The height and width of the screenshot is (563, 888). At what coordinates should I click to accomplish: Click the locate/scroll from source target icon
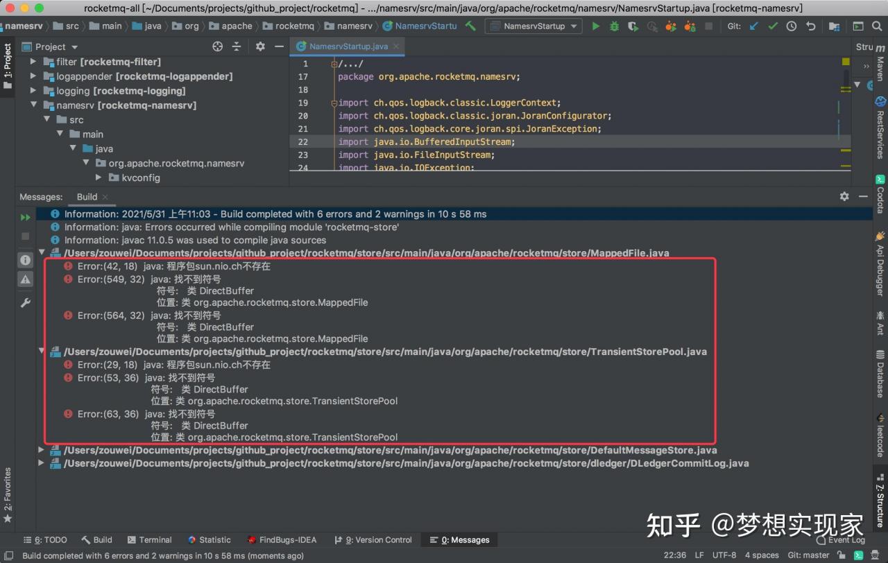pyautogui.click(x=218, y=46)
